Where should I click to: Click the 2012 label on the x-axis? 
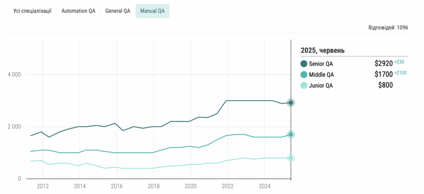click(x=43, y=185)
